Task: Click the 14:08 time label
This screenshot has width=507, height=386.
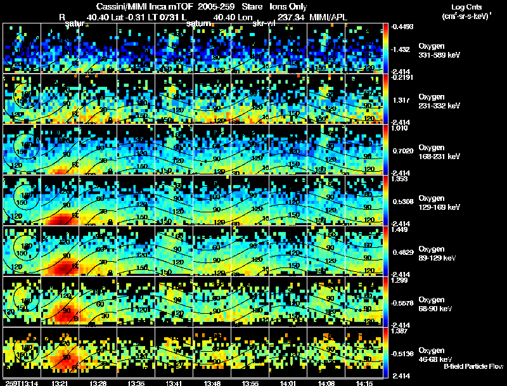Action: 326,383
